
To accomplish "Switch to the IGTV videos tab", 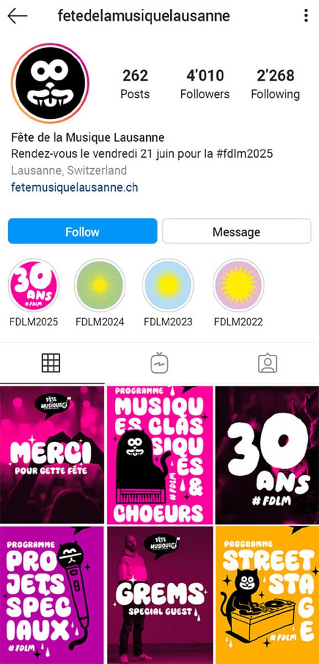I will (x=160, y=363).
